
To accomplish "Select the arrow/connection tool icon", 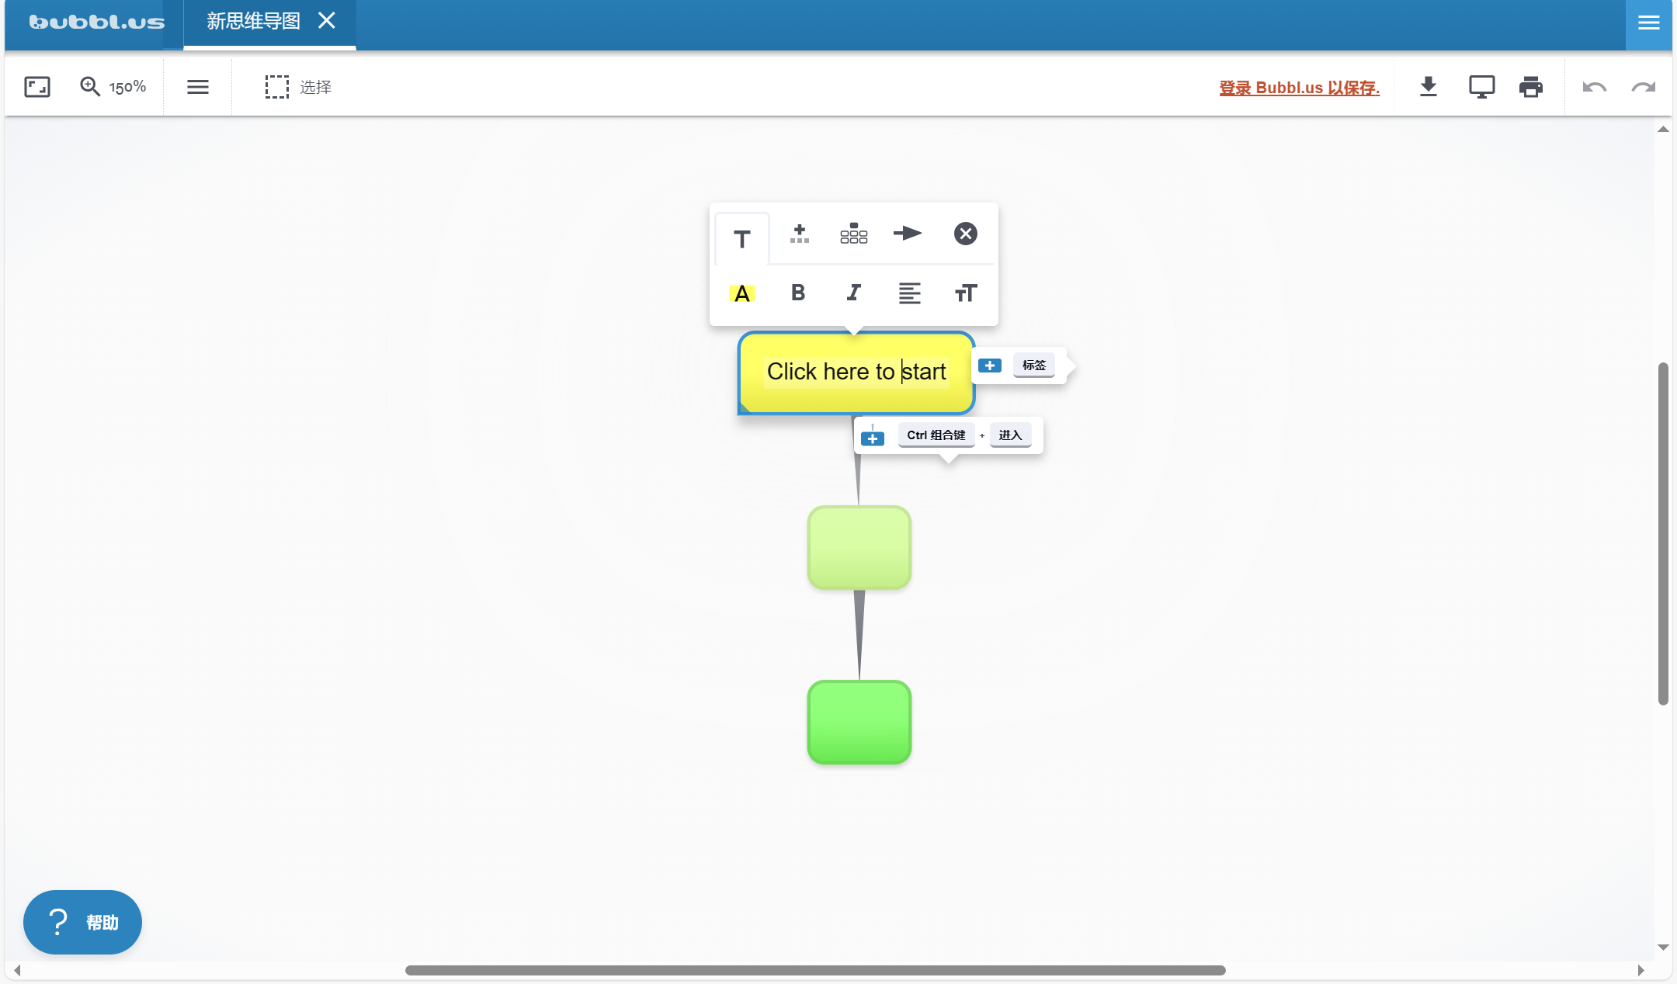I will click(909, 234).
